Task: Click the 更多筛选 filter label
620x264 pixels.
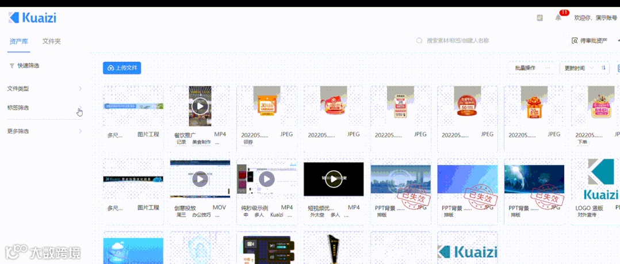Action: click(18, 131)
